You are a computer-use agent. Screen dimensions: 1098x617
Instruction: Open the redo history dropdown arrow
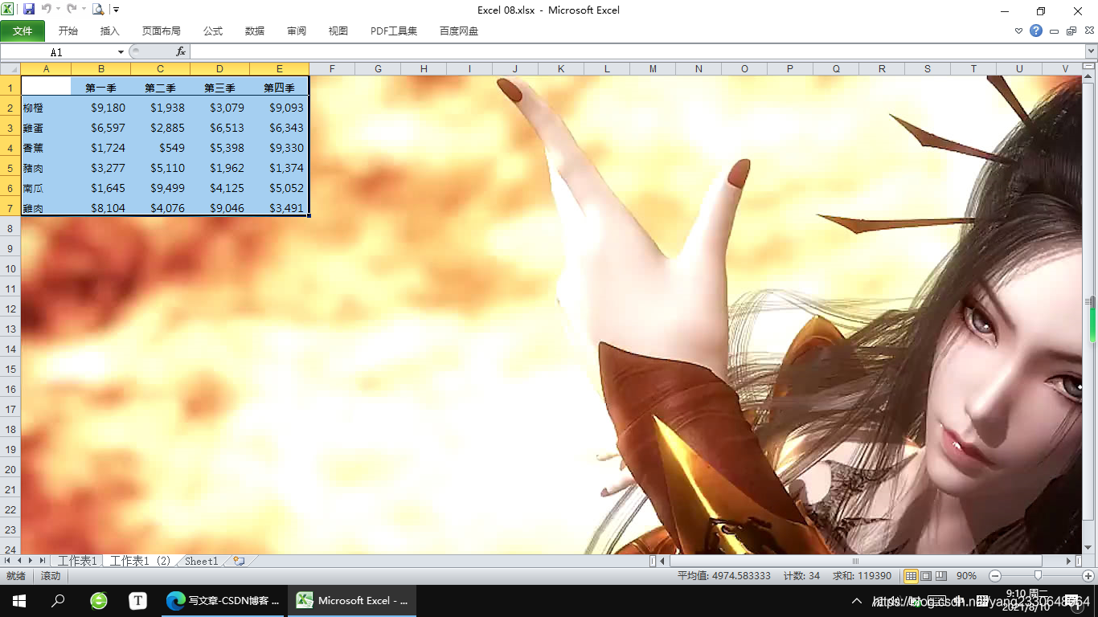pos(84,10)
